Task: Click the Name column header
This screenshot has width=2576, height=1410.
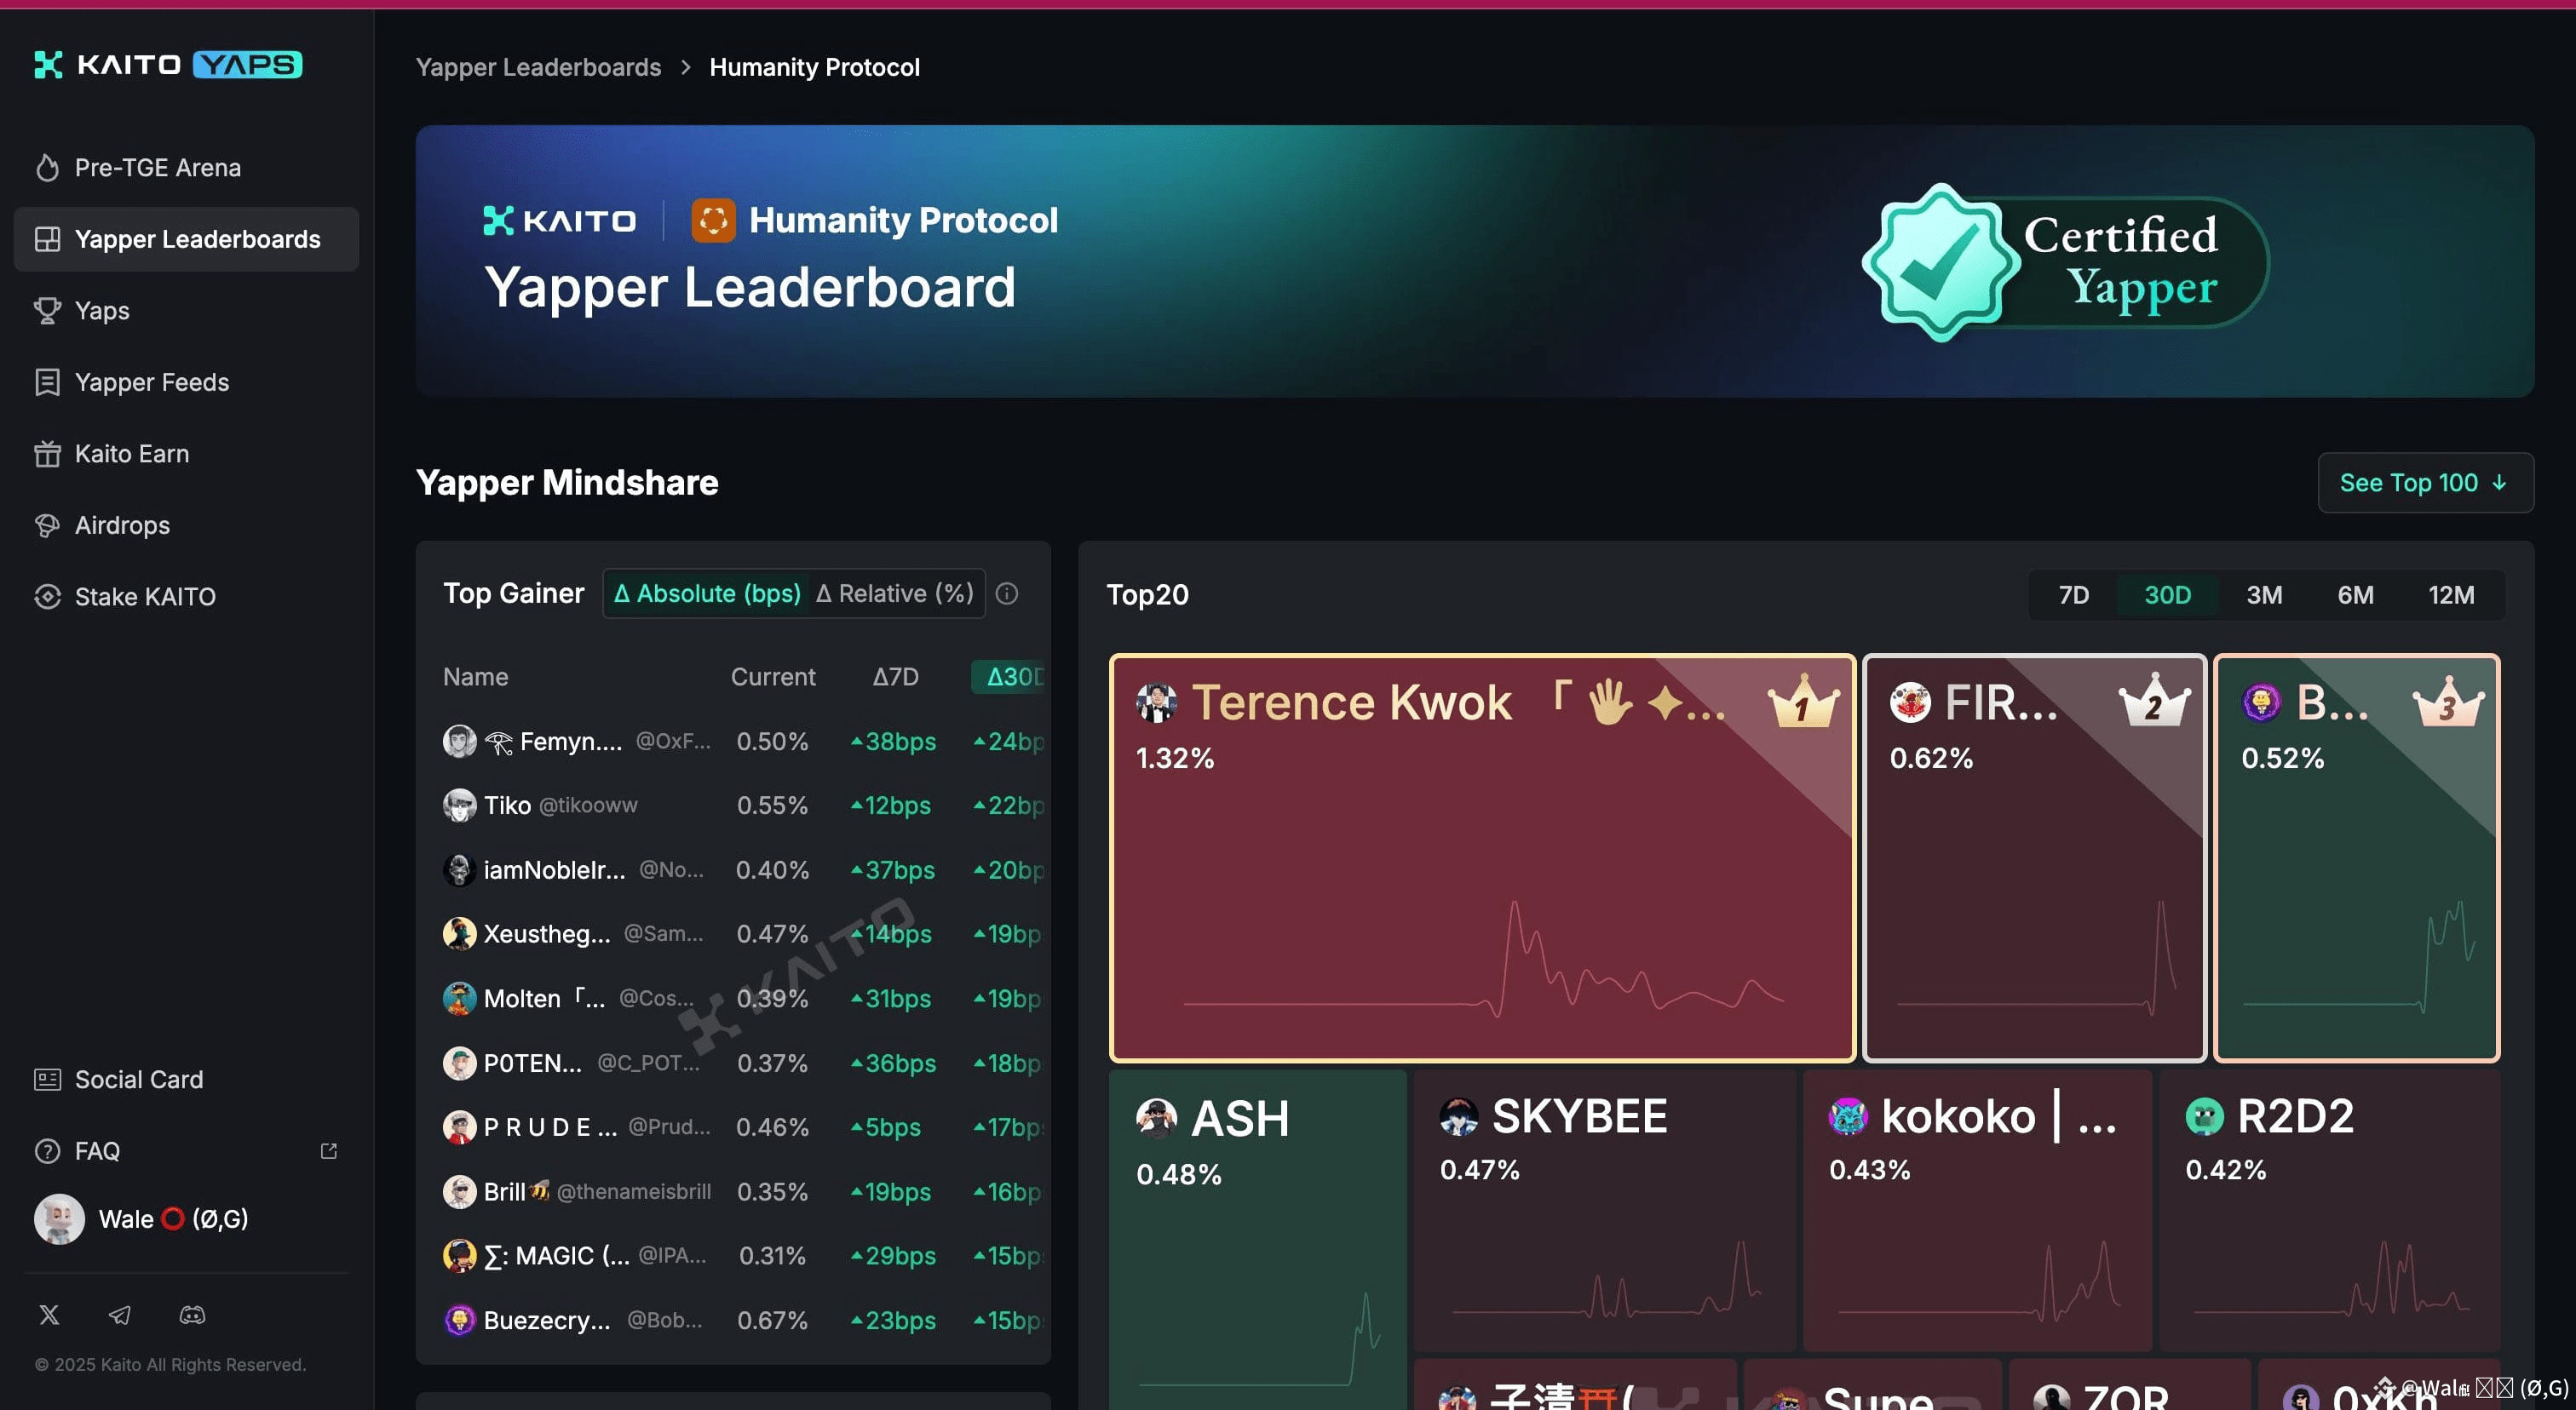Action: coord(475,678)
